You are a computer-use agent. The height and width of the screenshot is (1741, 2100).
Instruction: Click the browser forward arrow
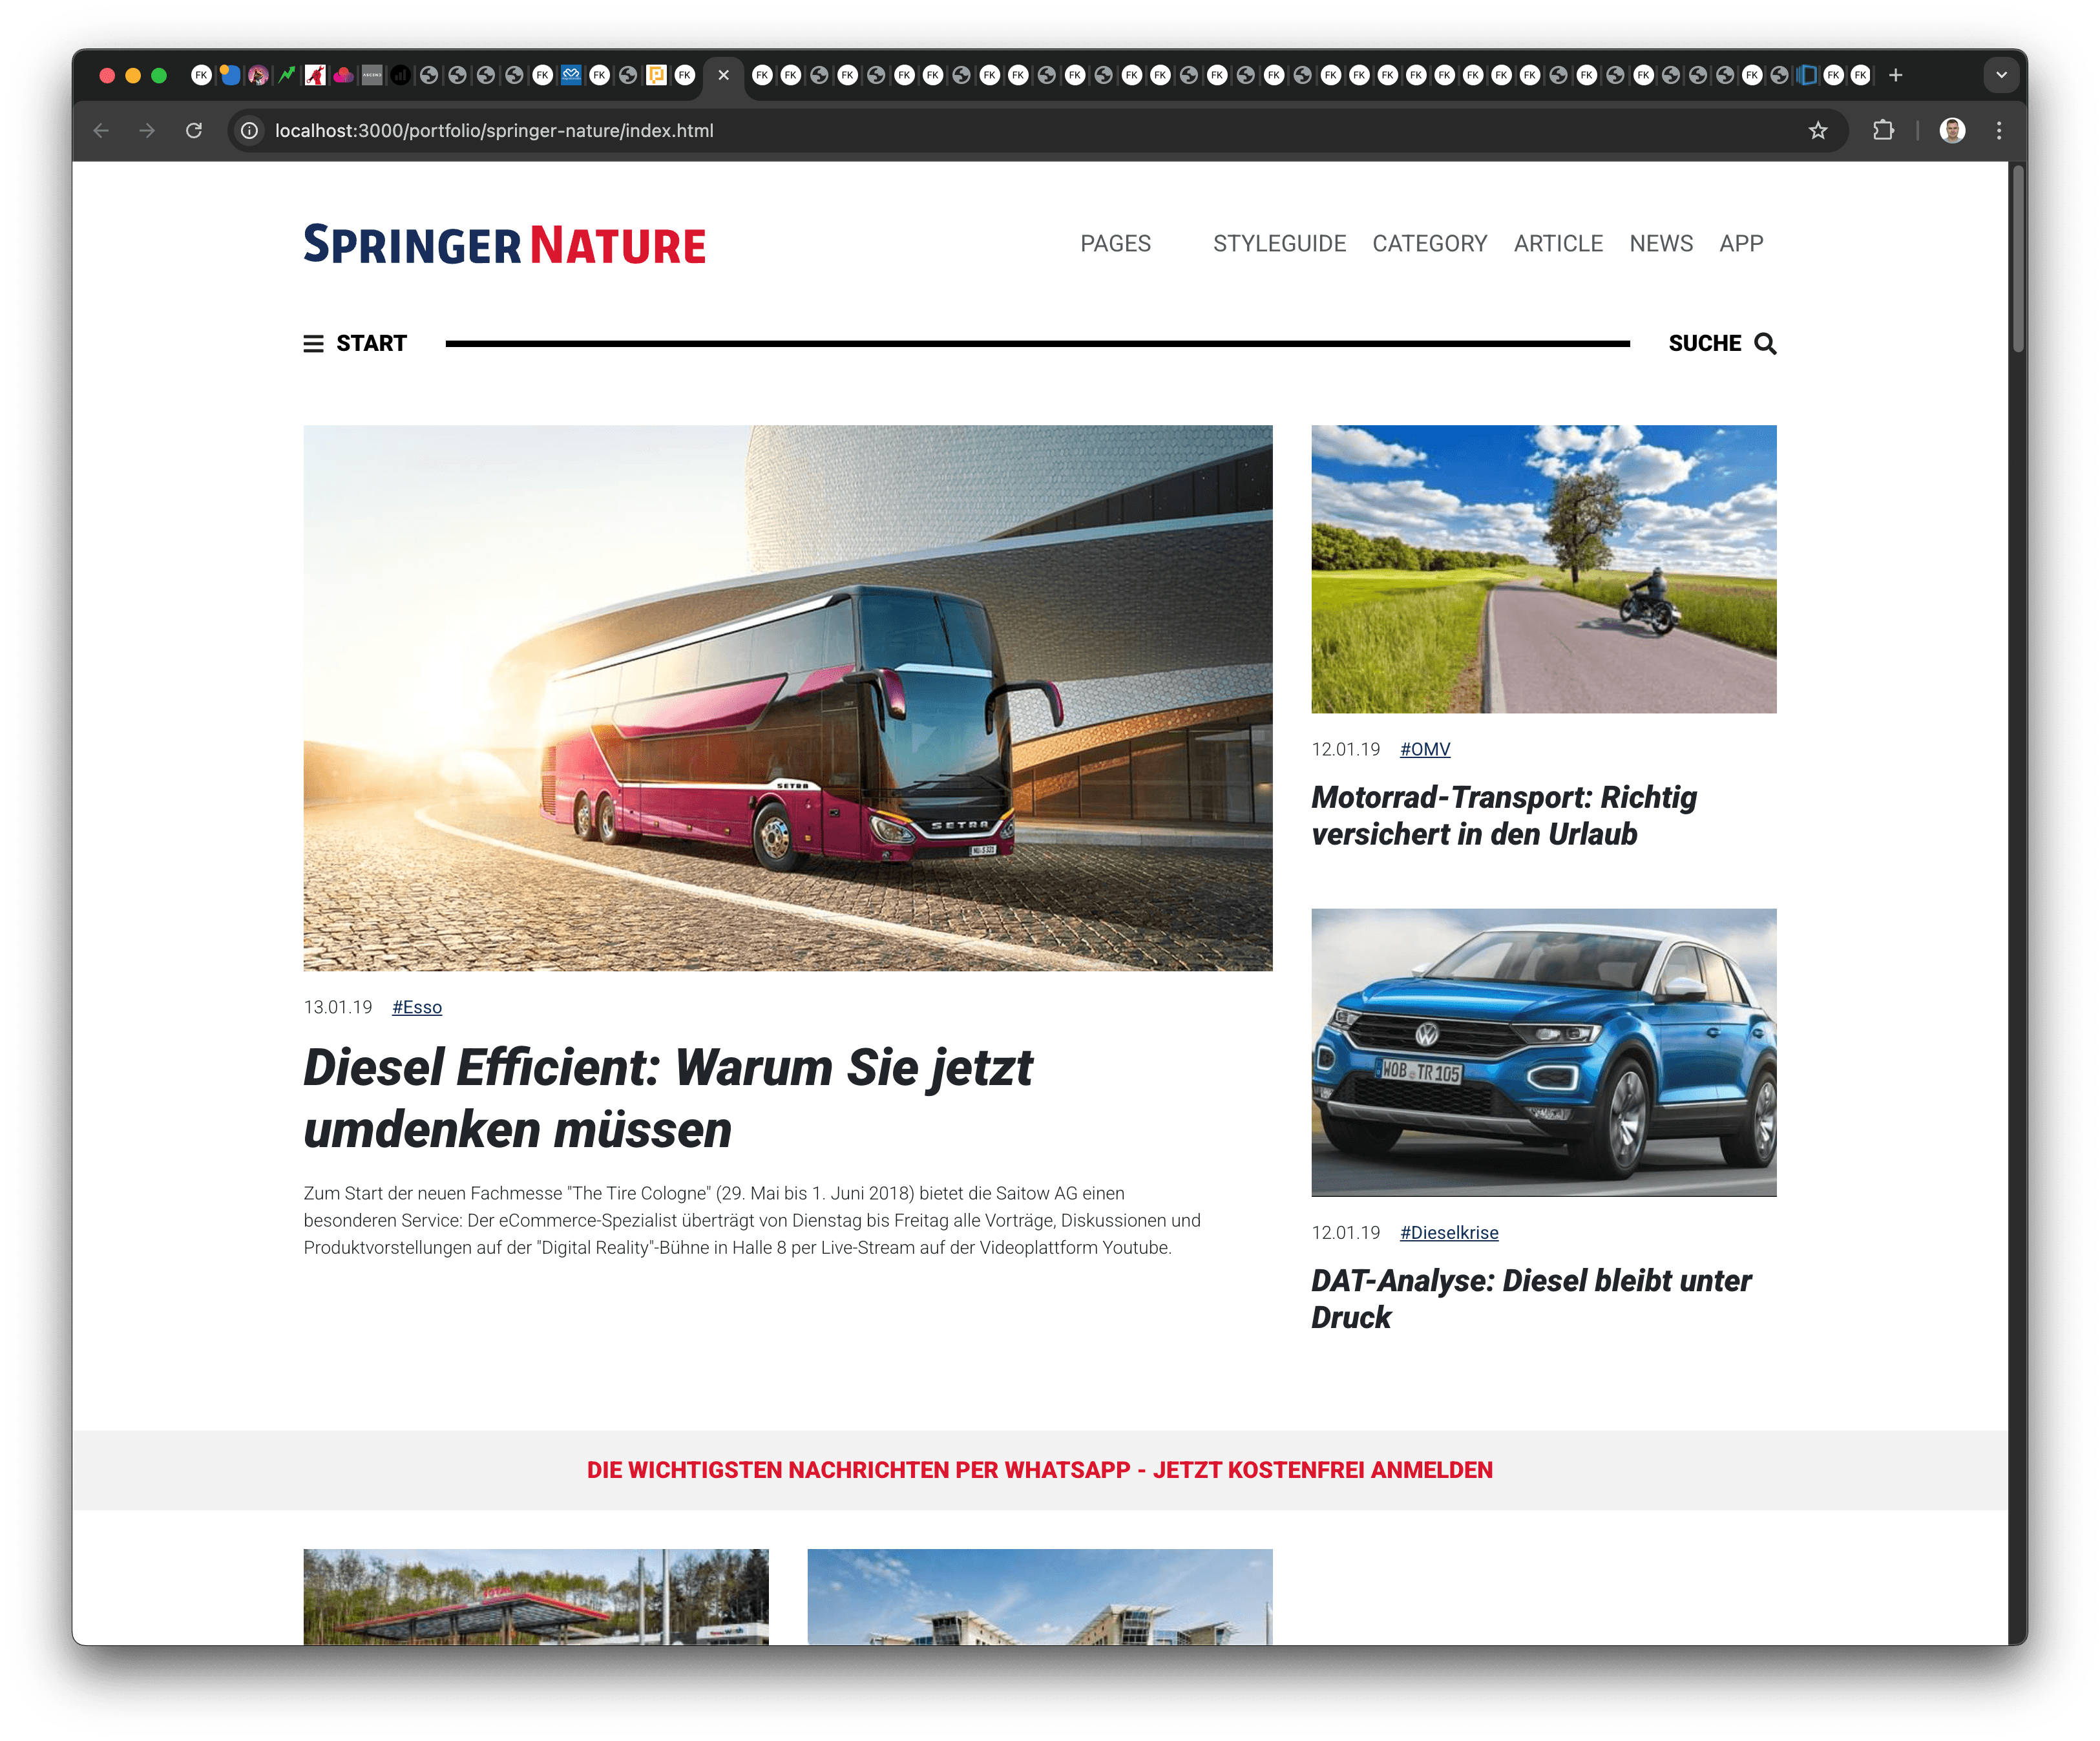pyautogui.click(x=147, y=130)
